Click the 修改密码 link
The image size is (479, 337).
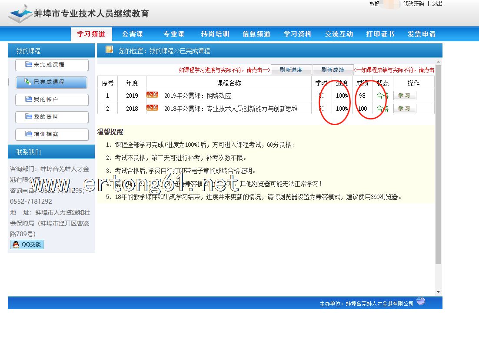[x=413, y=3]
